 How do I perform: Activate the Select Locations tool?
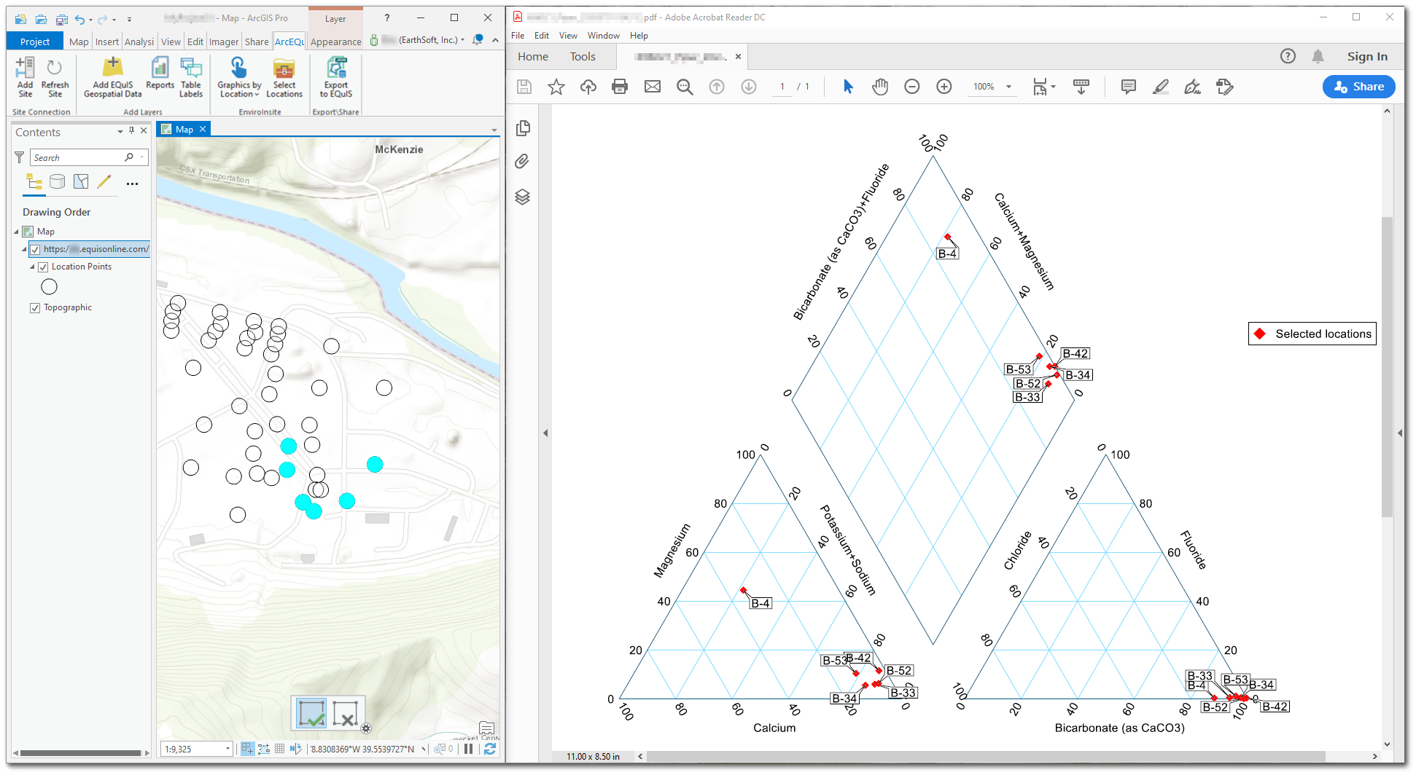tap(284, 76)
